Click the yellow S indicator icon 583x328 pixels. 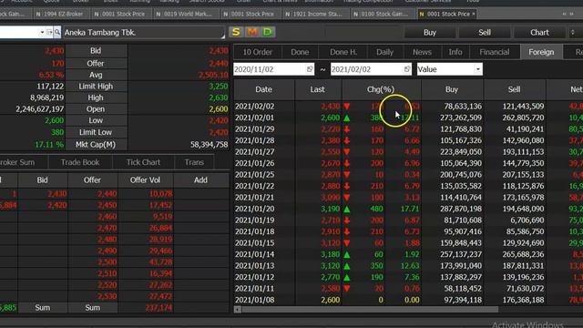[x=236, y=32]
